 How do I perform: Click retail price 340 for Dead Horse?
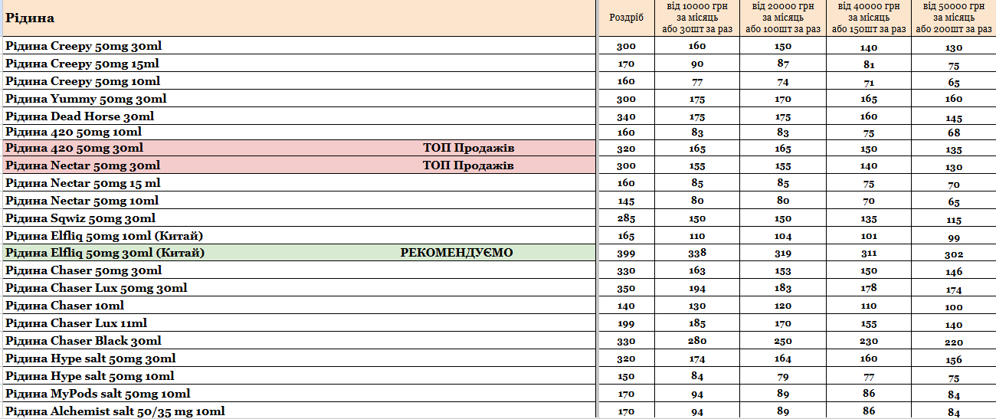626,116
